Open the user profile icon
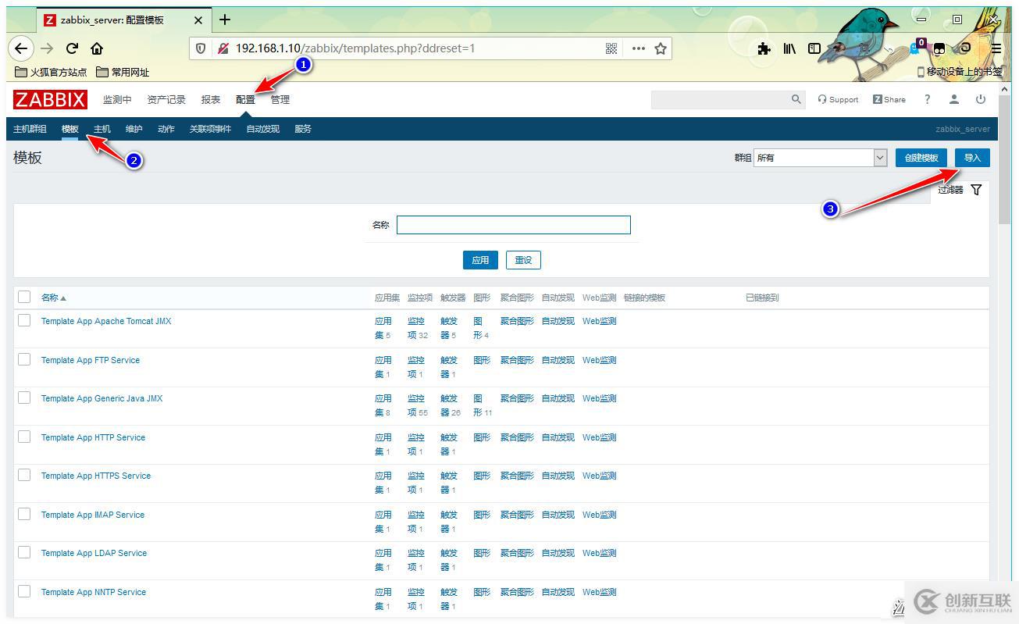The image size is (1019, 624). click(x=953, y=99)
